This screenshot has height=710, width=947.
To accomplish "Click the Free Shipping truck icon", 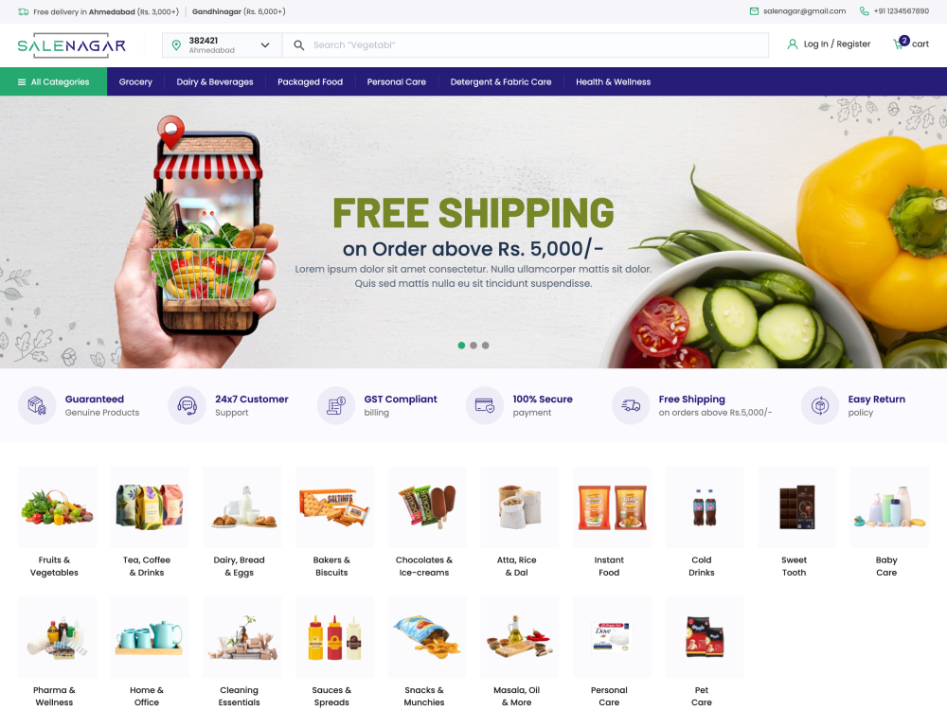I will (x=631, y=406).
